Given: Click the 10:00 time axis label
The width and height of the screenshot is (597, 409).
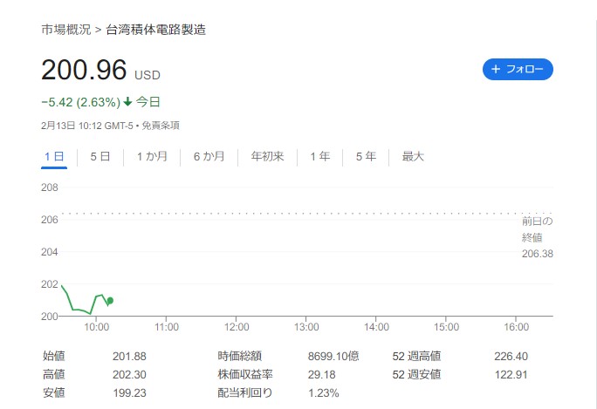Looking at the screenshot, I should [x=96, y=327].
